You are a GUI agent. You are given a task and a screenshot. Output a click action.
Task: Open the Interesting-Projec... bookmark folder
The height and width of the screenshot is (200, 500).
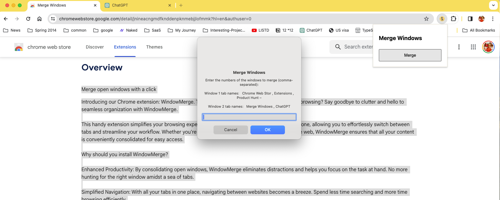point(224,30)
